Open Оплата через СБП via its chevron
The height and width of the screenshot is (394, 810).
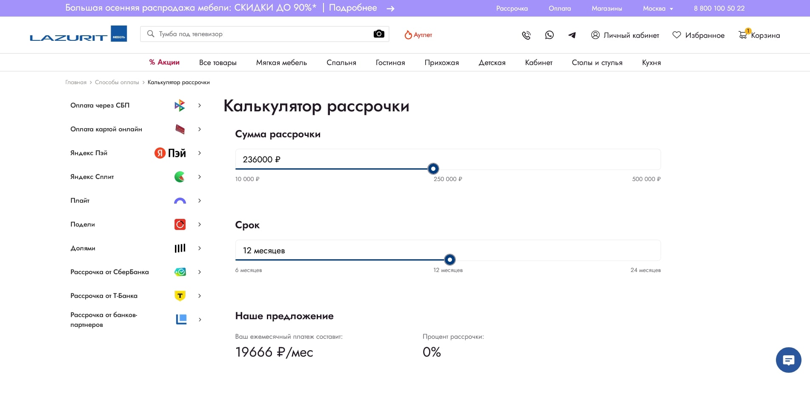[200, 105]
